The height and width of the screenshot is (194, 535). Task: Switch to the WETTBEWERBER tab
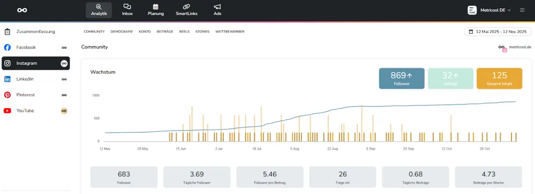[x=230, y=32]
